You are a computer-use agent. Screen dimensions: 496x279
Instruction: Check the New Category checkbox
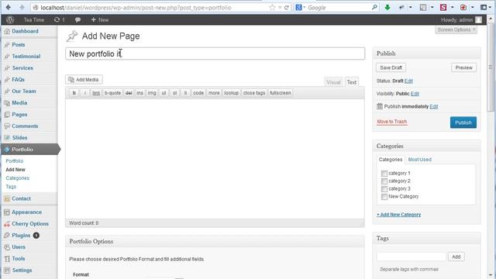pyautogui.click(x=384, y=197)
